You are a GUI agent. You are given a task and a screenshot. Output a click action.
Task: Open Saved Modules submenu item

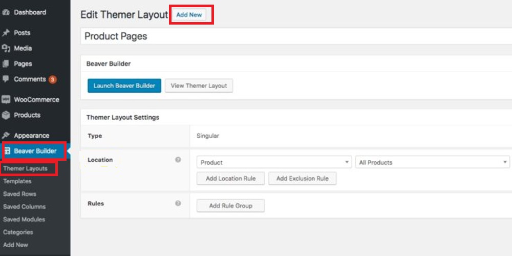tap(24, 220)
